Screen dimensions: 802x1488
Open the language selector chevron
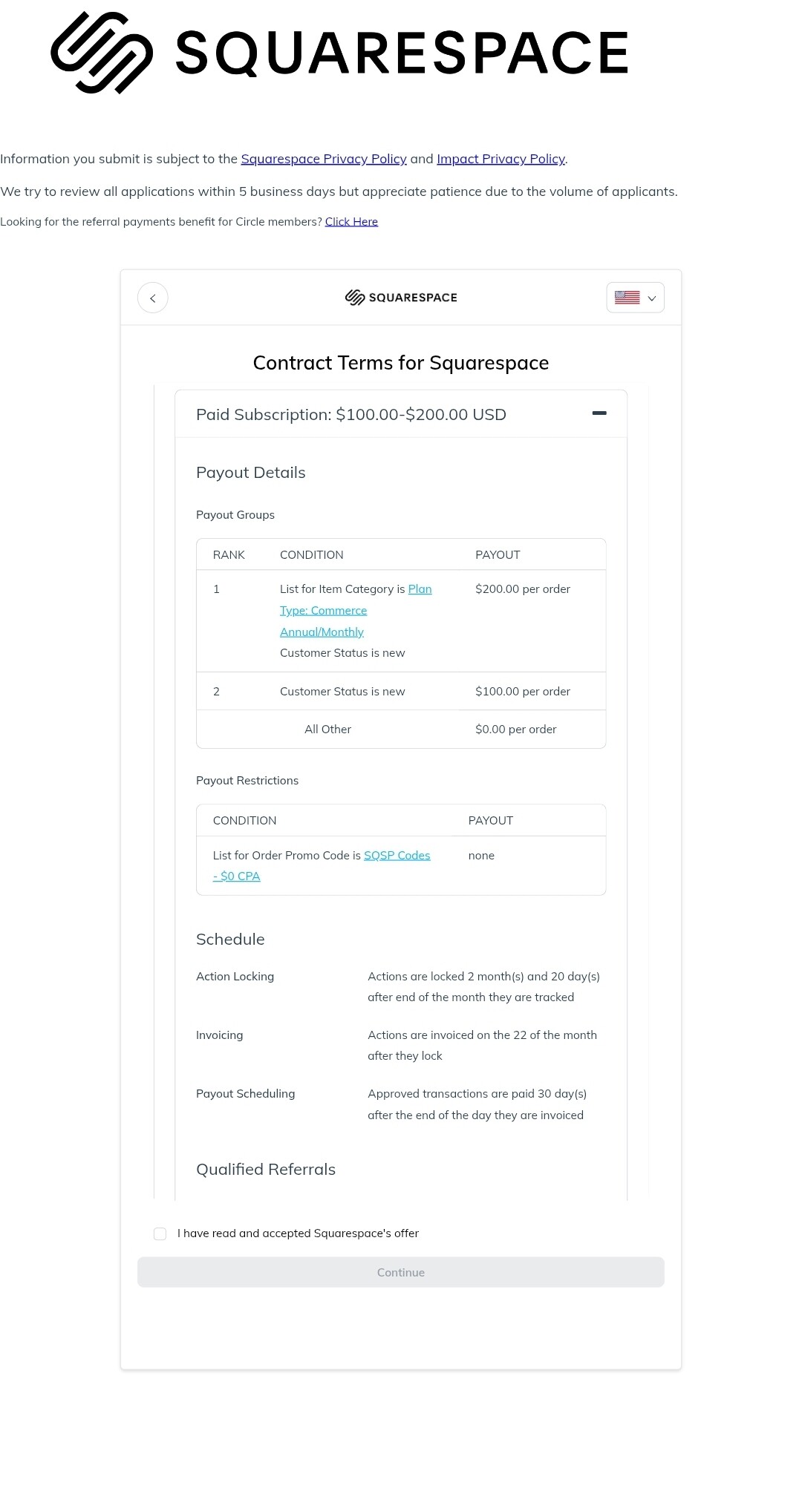pos(652,298)
